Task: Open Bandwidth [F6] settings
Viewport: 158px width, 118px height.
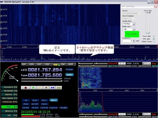Action: point(9,91)
